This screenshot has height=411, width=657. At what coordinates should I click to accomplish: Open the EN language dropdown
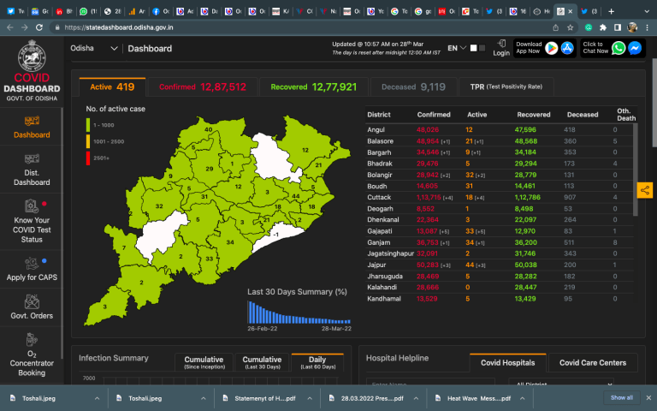pos(456,48)
